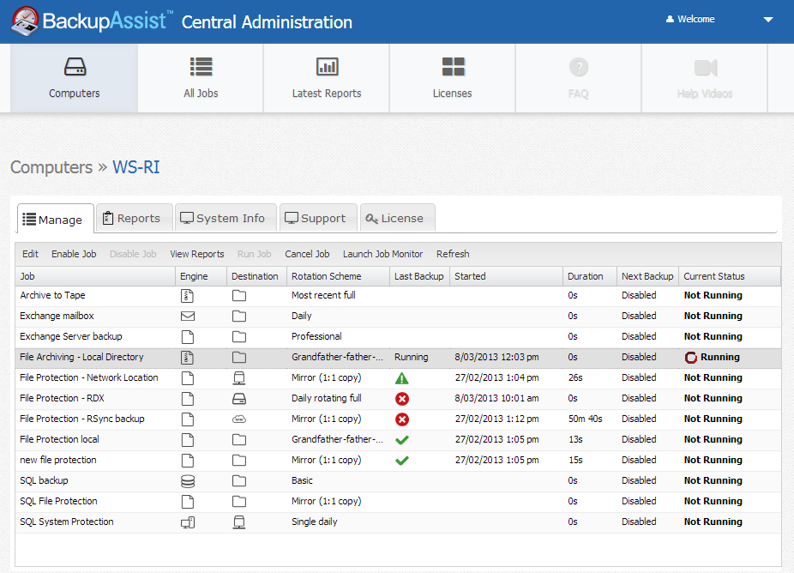This screenshot has width=794, height=573.
Task: Click engine icon for Archive to Tape
Action: [x=188, y=296]
